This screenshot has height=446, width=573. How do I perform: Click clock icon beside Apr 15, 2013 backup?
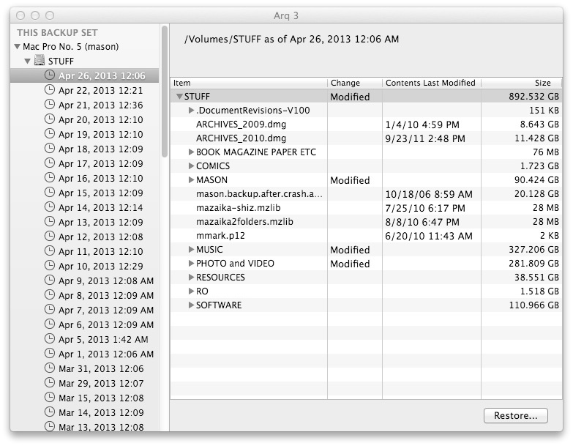tap(50, 193)
